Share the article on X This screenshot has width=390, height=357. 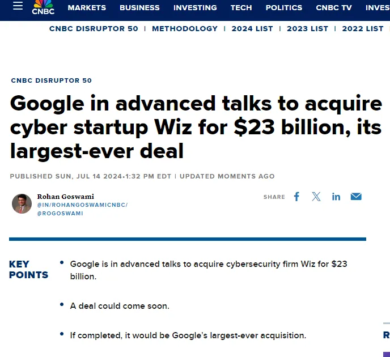(x=316, y=197)
